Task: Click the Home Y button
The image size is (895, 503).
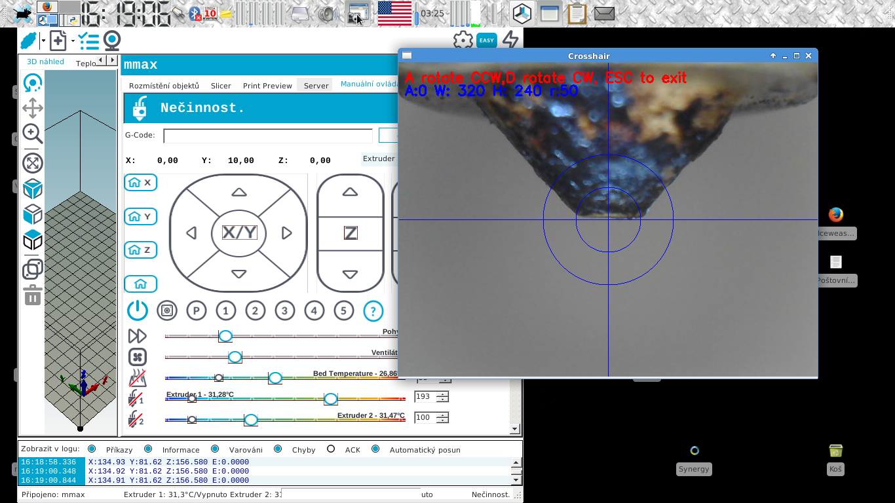Action: pos(141,216)
